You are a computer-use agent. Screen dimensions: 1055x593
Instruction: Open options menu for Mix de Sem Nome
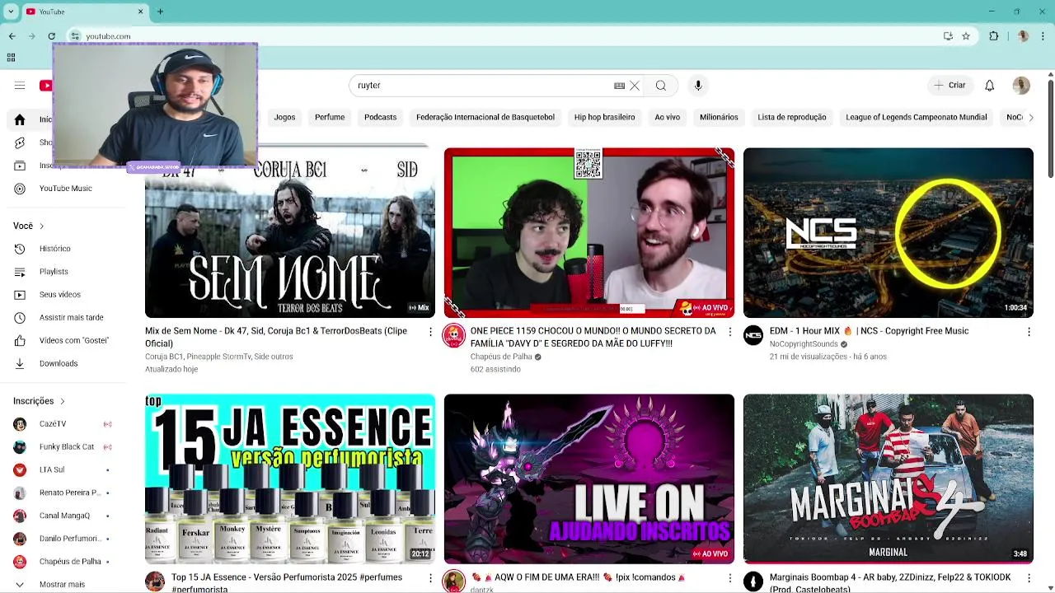430,332
